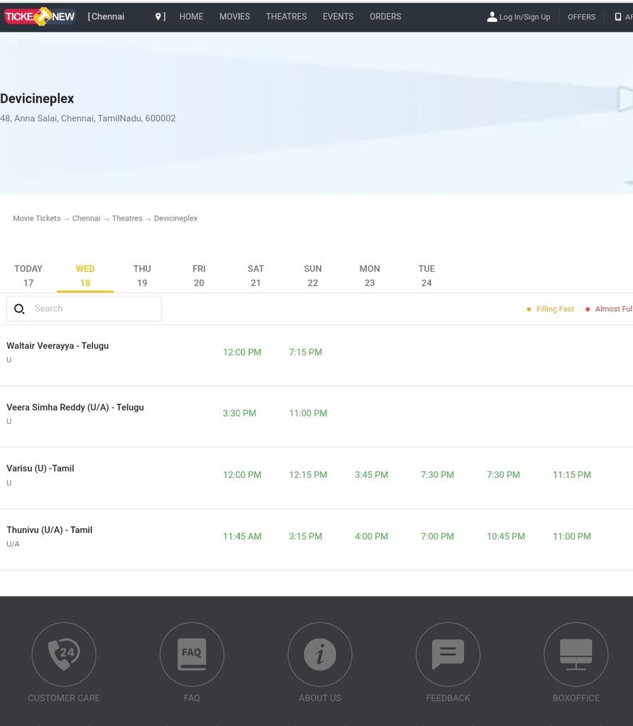The image size is (633, 726).
Task: Select the SUN 22 date tab
Action: [x=313, y=276]
